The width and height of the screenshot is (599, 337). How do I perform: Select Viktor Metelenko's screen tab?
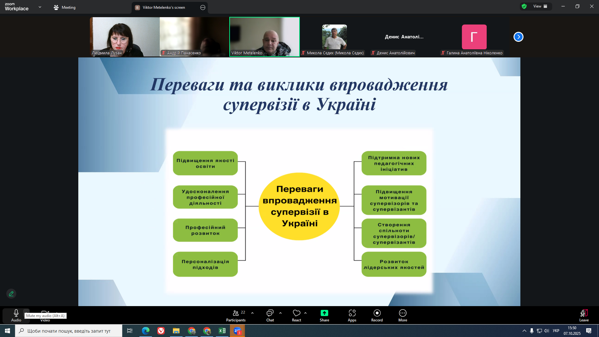point(164,7)
